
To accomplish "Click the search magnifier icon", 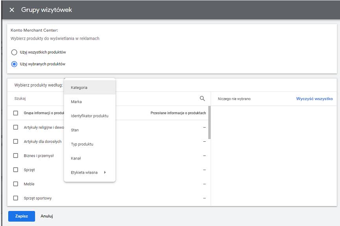I will pyautogui.click(x=202, y=99).
